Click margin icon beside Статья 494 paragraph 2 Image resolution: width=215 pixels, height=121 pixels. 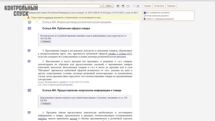click(29, 61)
